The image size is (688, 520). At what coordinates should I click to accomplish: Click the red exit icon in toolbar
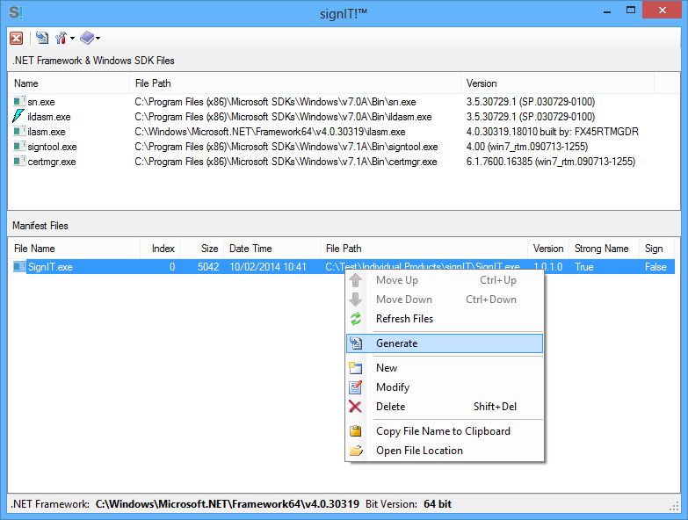16,38
